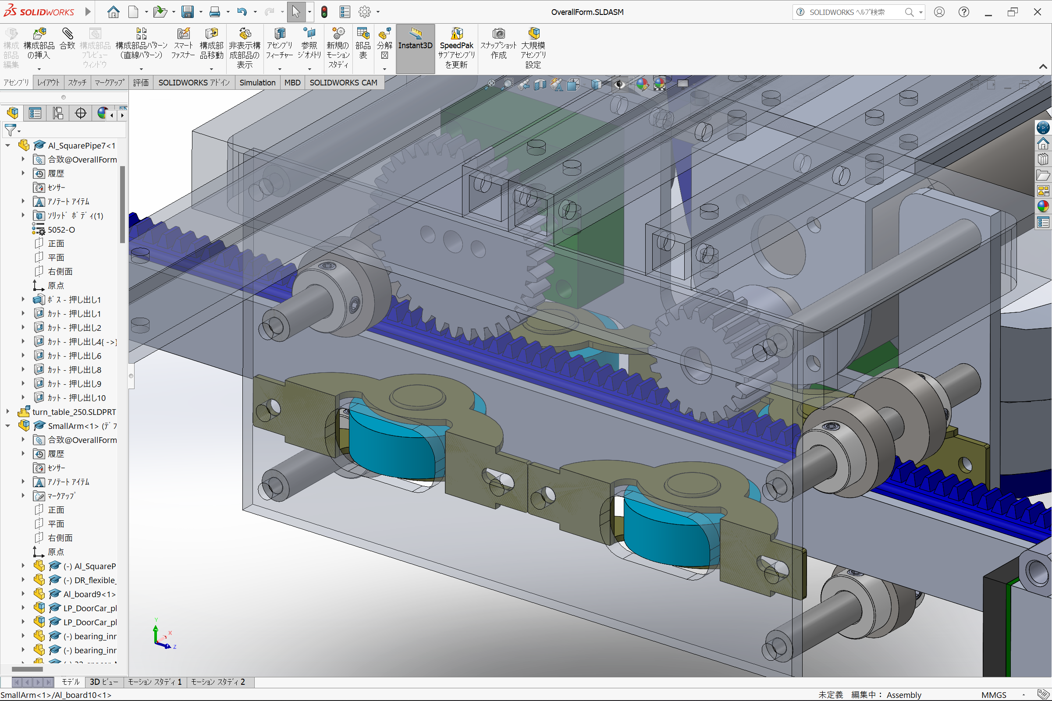Open View Palette in task pane

coord(1043,191)
